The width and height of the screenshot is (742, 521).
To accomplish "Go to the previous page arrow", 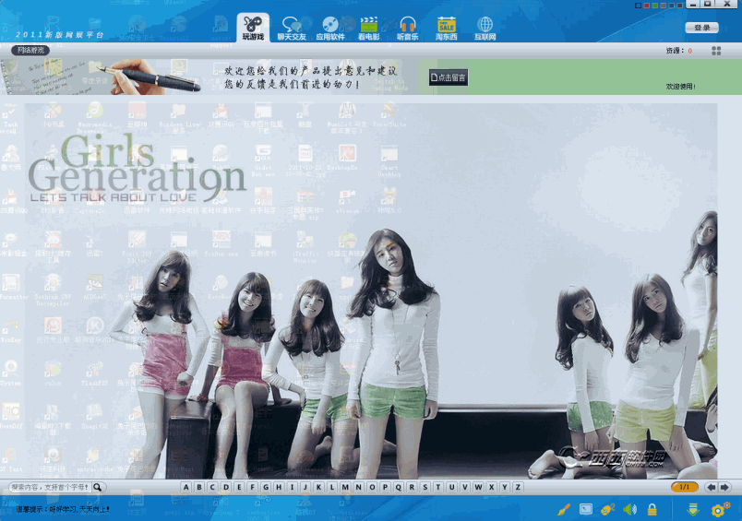I will coord(711,487).
